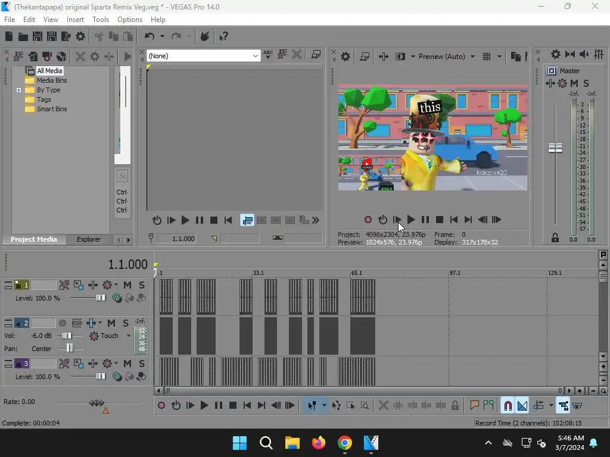Click the Dim output speaker icon
Screen dimensions: 610x457
(584, 54)
